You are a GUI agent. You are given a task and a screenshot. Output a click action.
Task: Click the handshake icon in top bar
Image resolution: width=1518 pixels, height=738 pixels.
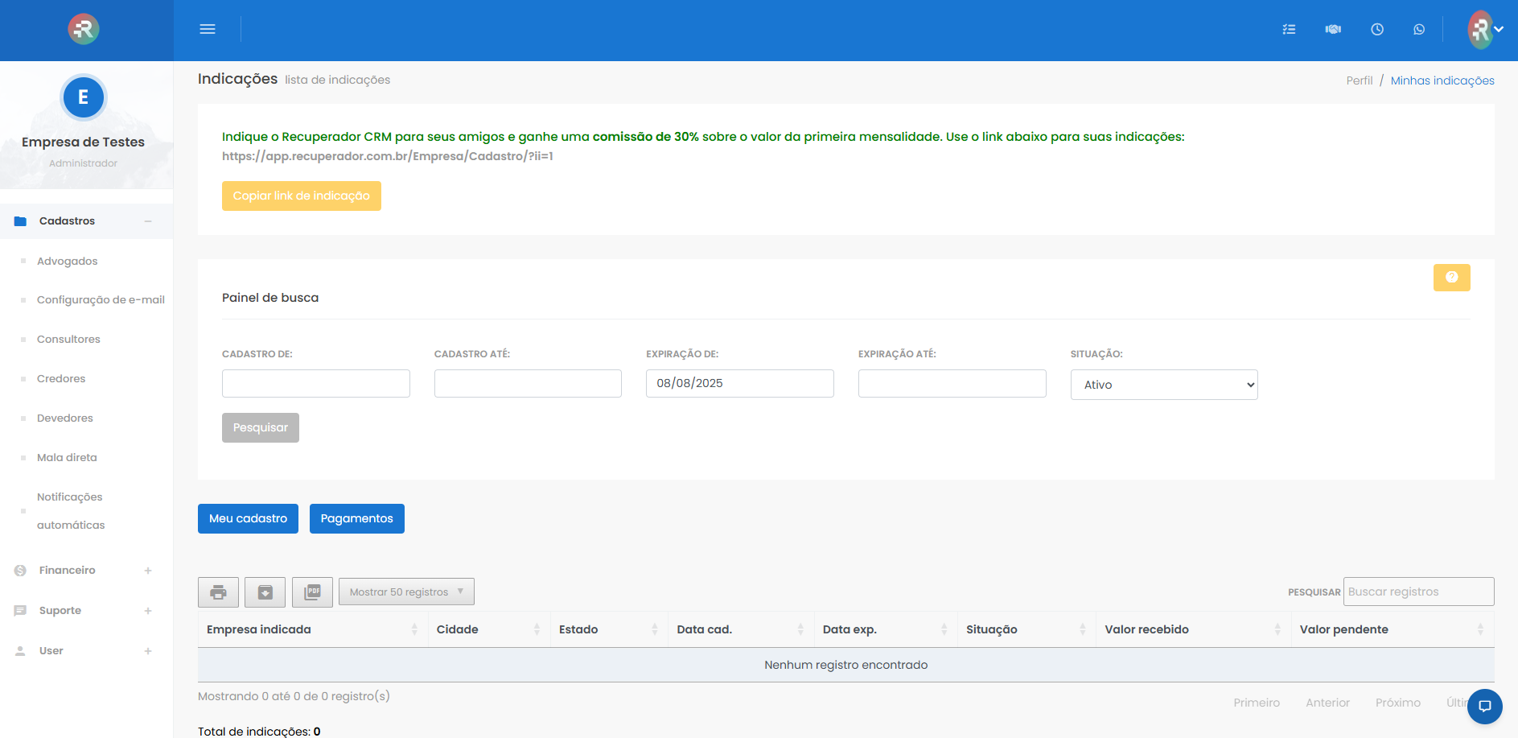click(x=1333, y=29)
